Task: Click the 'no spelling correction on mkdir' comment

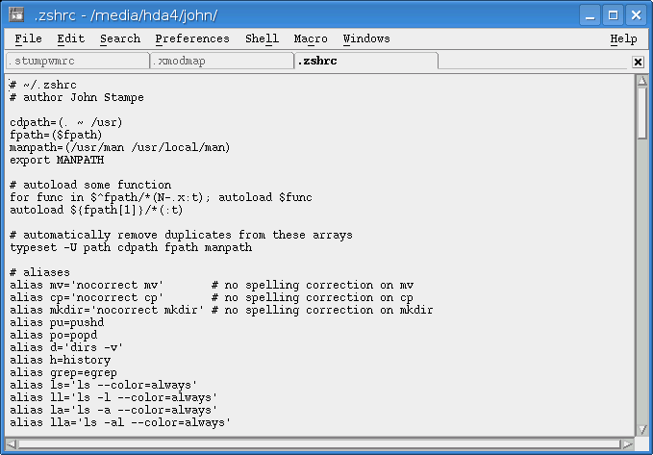Action: pyautogui.click(x=322, y=310)
